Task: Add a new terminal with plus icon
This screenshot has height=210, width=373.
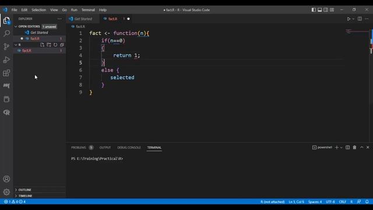Action: coord(337,148)
